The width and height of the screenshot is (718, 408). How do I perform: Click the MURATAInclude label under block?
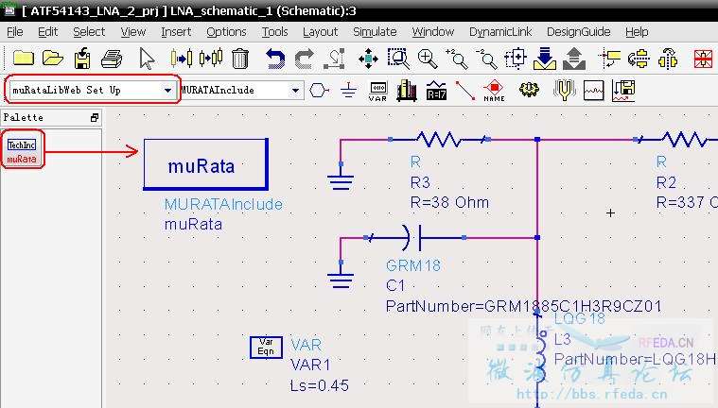[x=223, y=204]
